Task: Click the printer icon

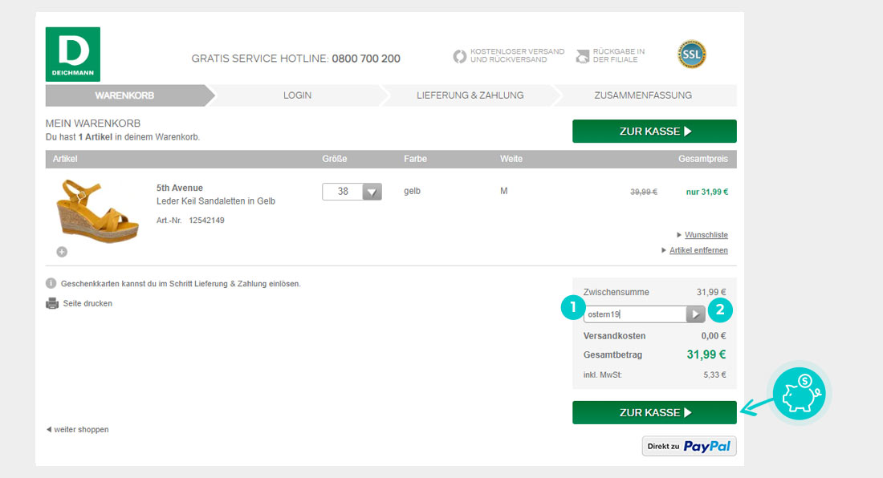Action: pyautogui.click(x=52, y=303)
